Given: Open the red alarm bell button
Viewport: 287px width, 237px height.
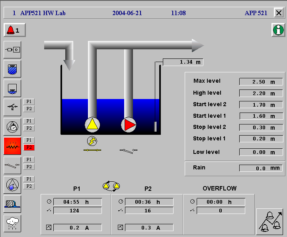Looking at the screenshot, I should pos(14,30).
